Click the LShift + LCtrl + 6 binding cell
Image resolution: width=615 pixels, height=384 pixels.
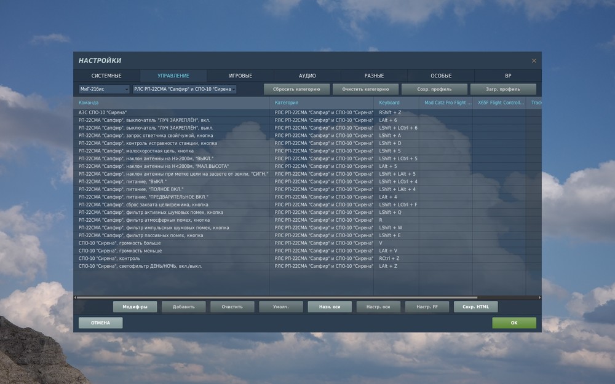(x=396, y=128)
